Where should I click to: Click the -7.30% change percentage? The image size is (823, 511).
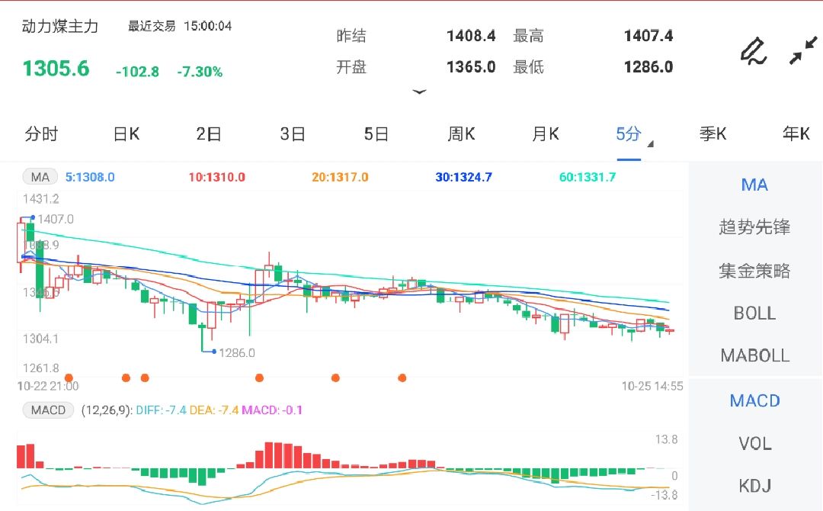tap(200, 72)
